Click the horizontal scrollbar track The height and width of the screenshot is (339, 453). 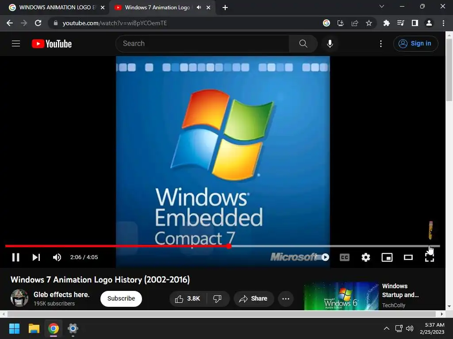tap(222, 314)
